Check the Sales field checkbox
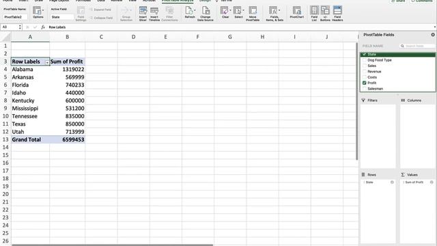Screen dimensions: 437x246 [x=364, y=66]
